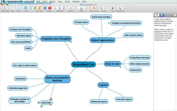177x111 pixels.
Task: Open Customize toolbar tools icon
Action: click(x=120, y=8)
